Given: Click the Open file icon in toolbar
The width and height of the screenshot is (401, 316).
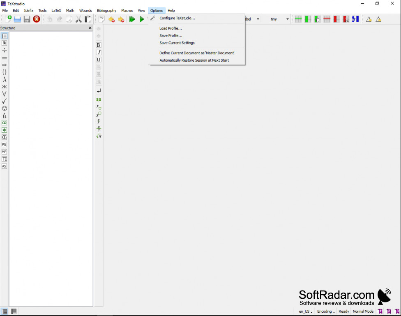Looking at the screenshot, I should pos(17,19).
